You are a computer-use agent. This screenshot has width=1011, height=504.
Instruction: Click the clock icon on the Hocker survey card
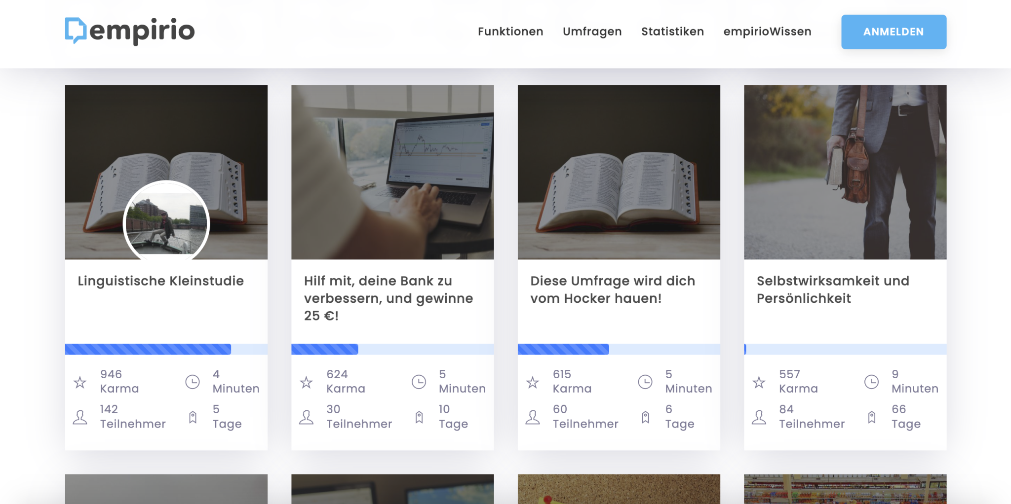[x=645, y=381]
